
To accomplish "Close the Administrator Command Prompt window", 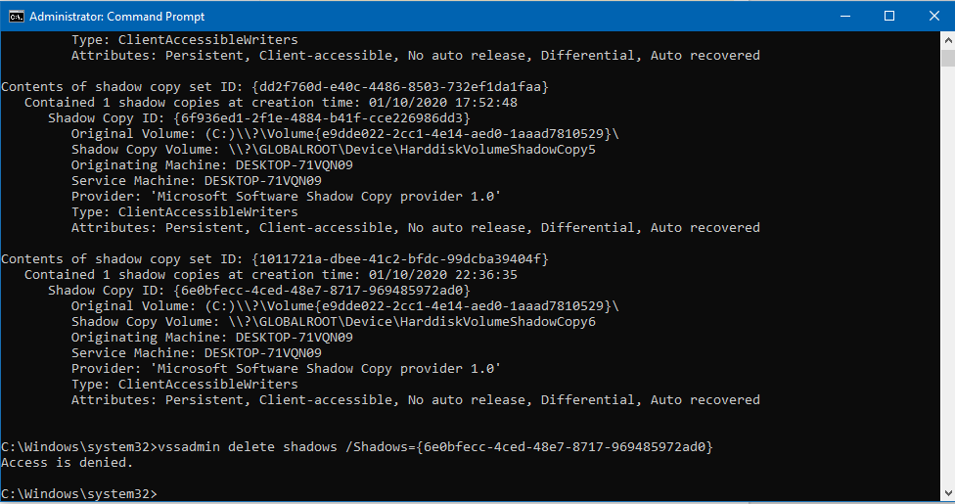I will click(x=933, y=17).
